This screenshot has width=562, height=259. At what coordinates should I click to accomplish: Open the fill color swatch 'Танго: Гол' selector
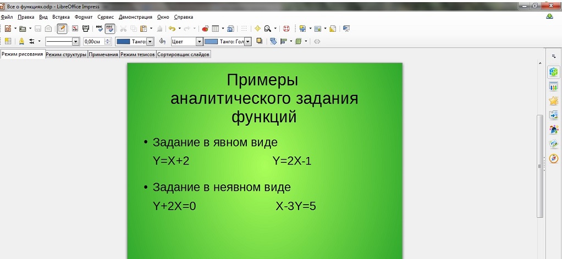pyautogui.click(x=248, y=42)
